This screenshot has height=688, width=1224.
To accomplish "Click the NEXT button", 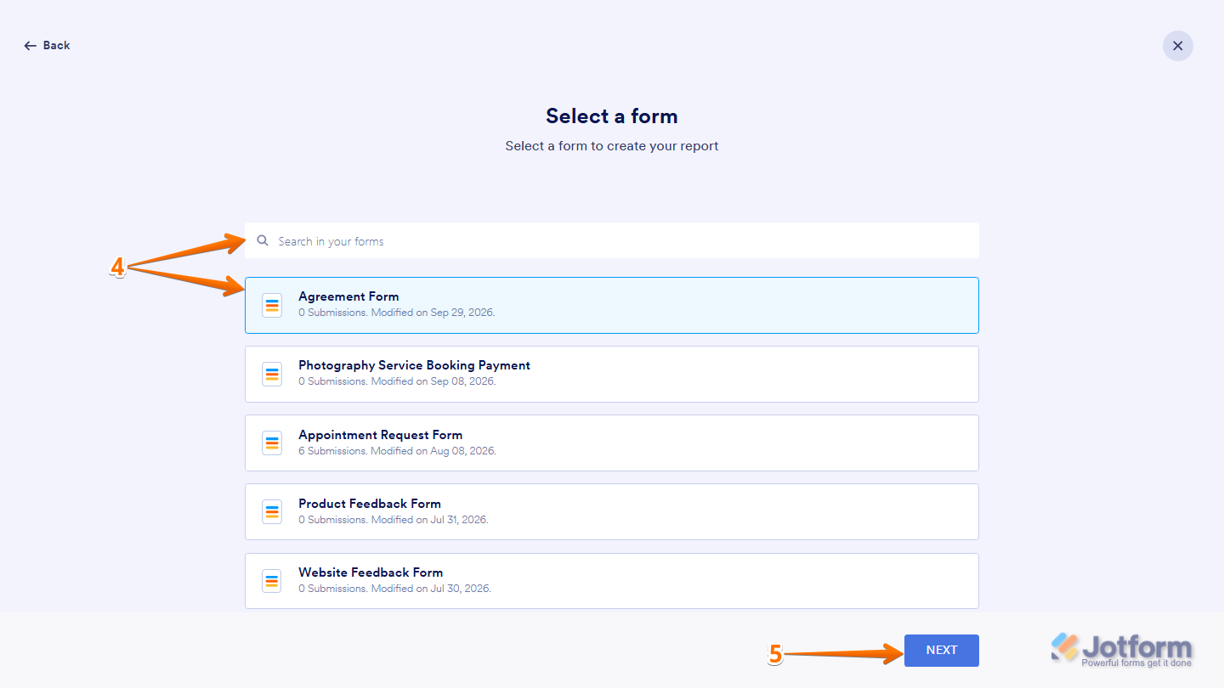I will pyautogui.click(x=942, y=651).
